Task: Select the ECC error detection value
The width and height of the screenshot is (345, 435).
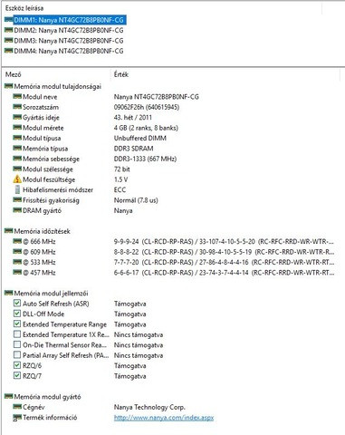Action: pyautogui.click(x=120, y=189)
